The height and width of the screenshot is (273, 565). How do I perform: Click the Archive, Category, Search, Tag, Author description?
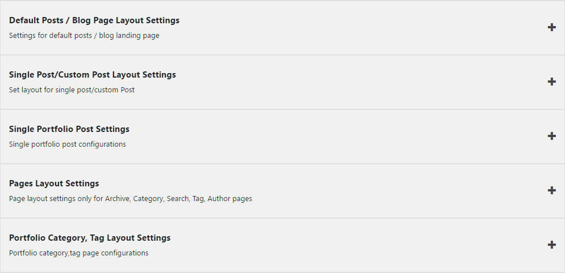coord(131,198)
